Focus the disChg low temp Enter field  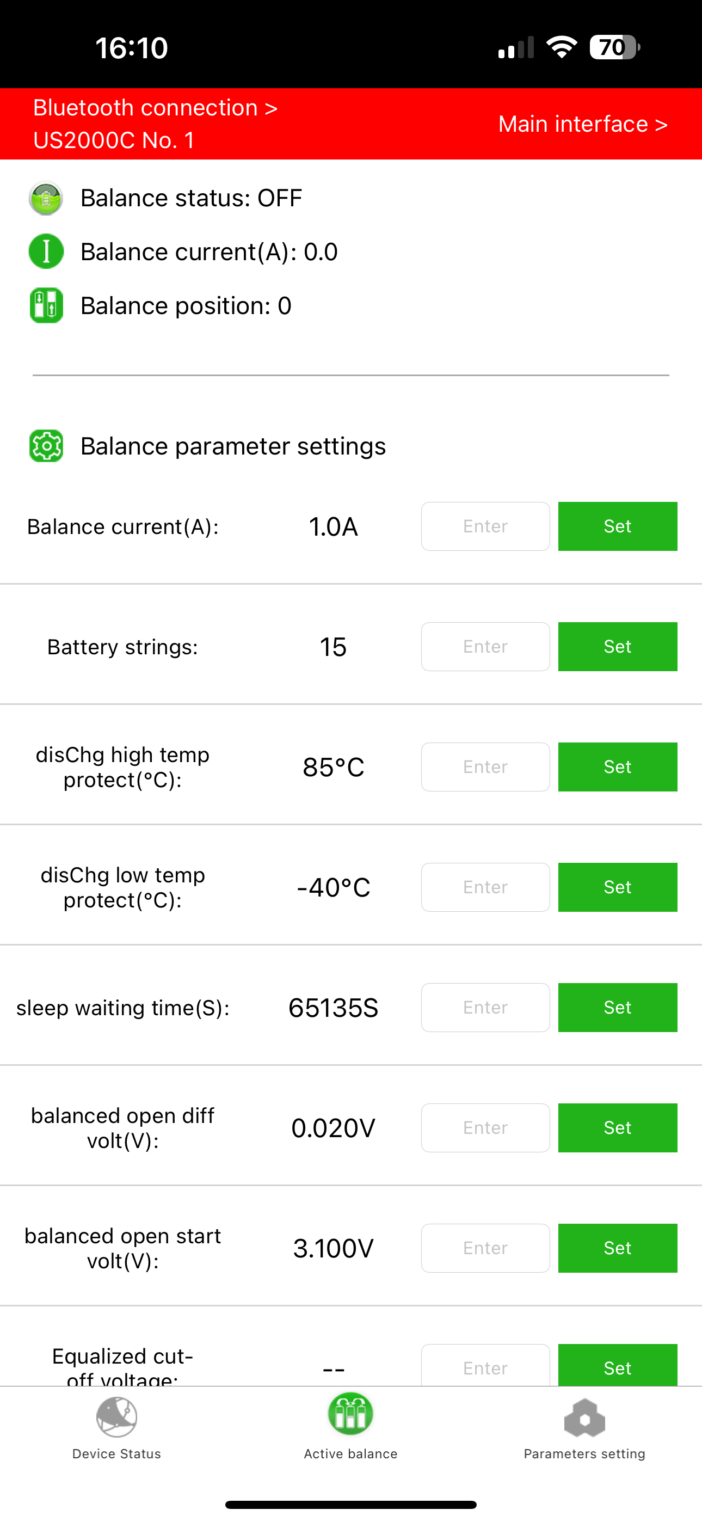485,887
